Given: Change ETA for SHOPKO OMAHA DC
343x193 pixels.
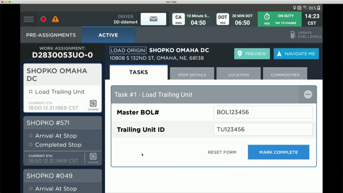Looking at the screenshot, I should tap(93, 105).
